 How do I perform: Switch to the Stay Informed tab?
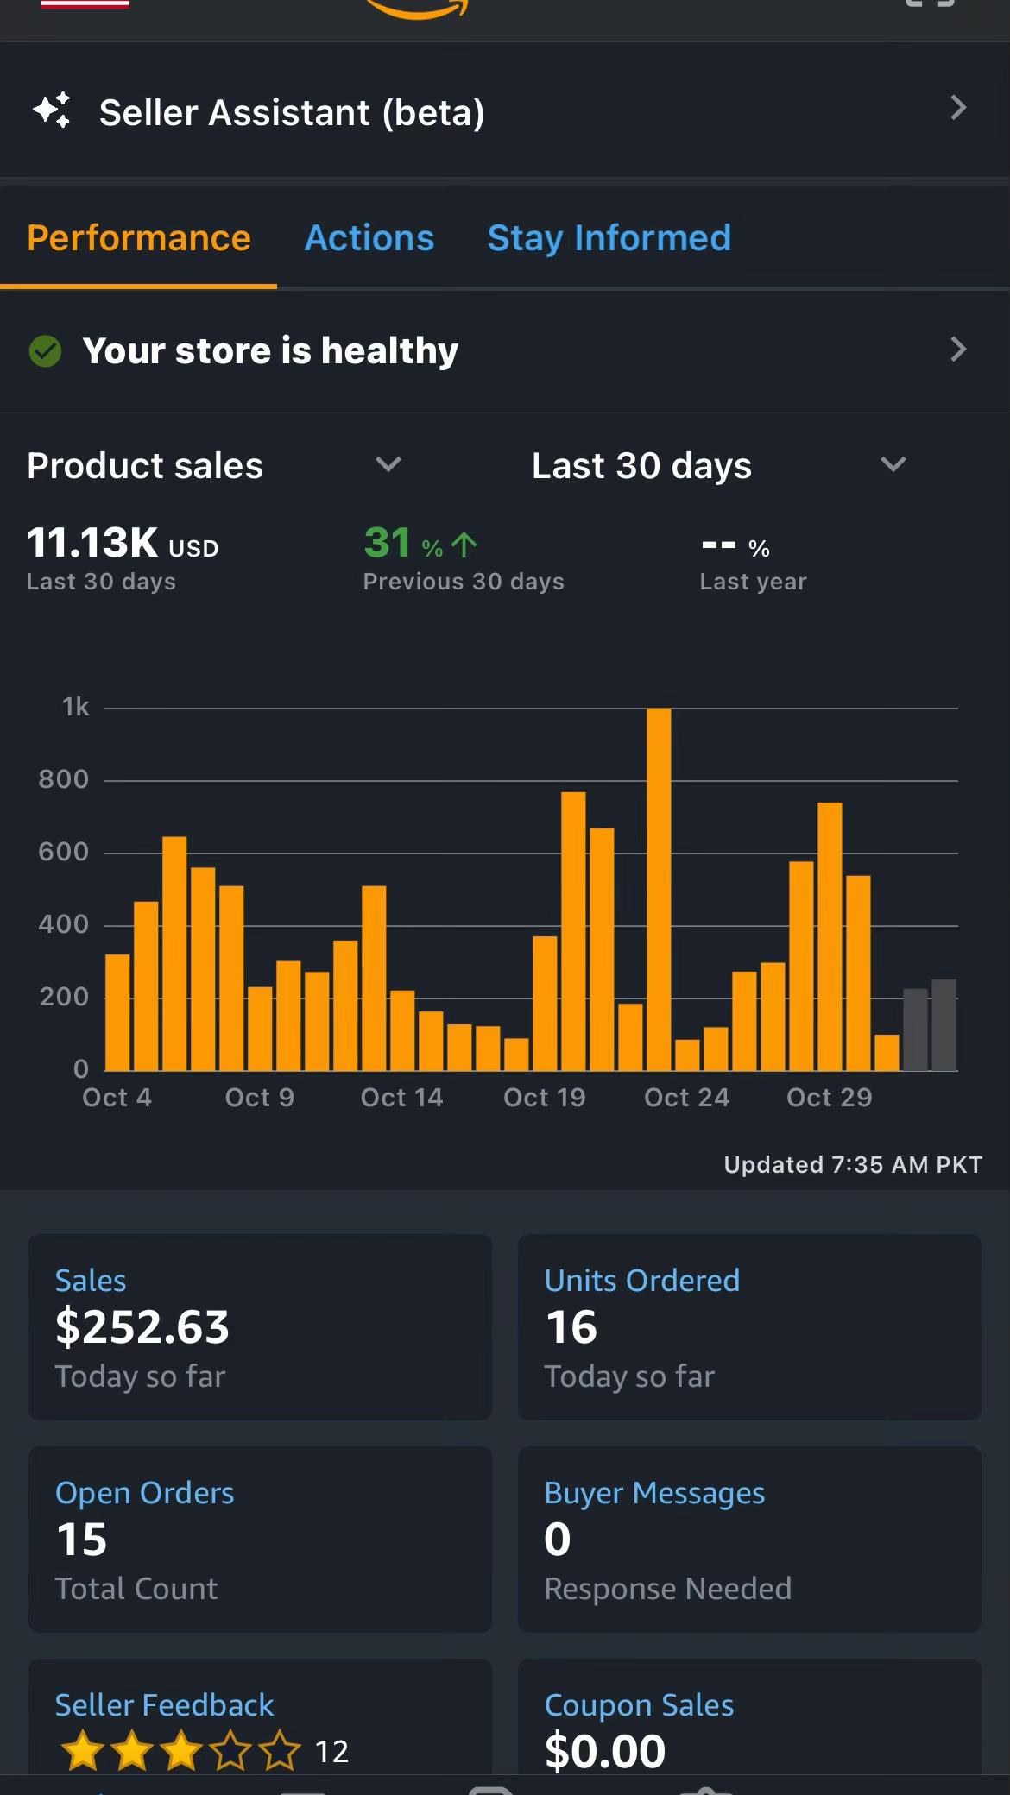pyautogui.click(x=609, y=238)
